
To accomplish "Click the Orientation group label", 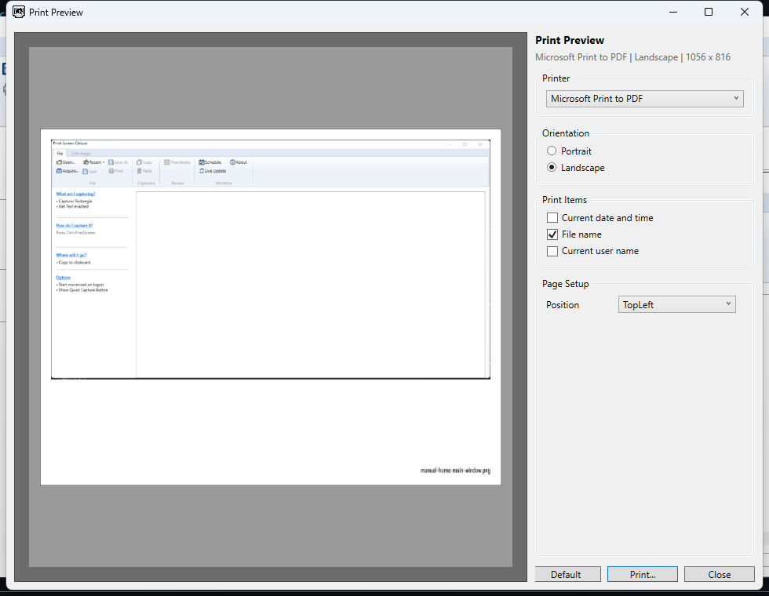I will [x=566, y=133].
